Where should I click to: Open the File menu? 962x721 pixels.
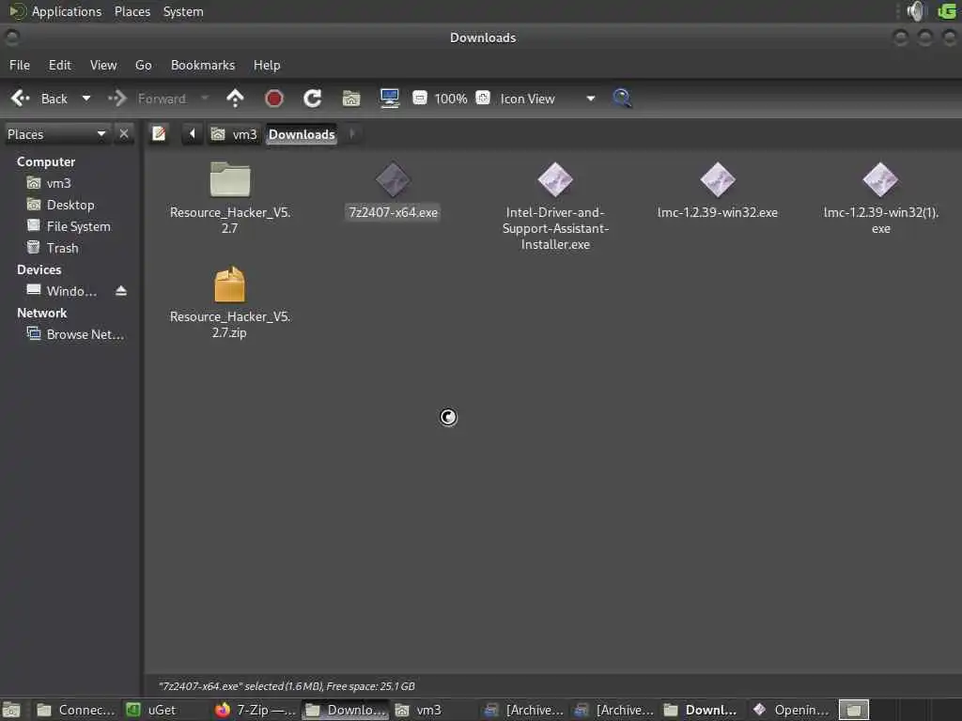(20, 65)
